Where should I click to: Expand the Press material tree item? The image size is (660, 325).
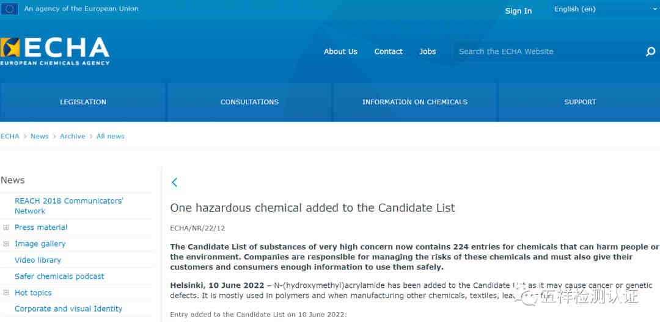point(6,227)
